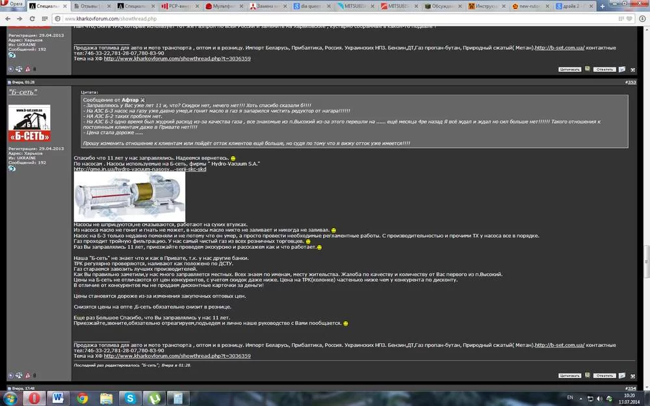
Task: Click the Opera taskbar icon
Action: tap(34, 399)
